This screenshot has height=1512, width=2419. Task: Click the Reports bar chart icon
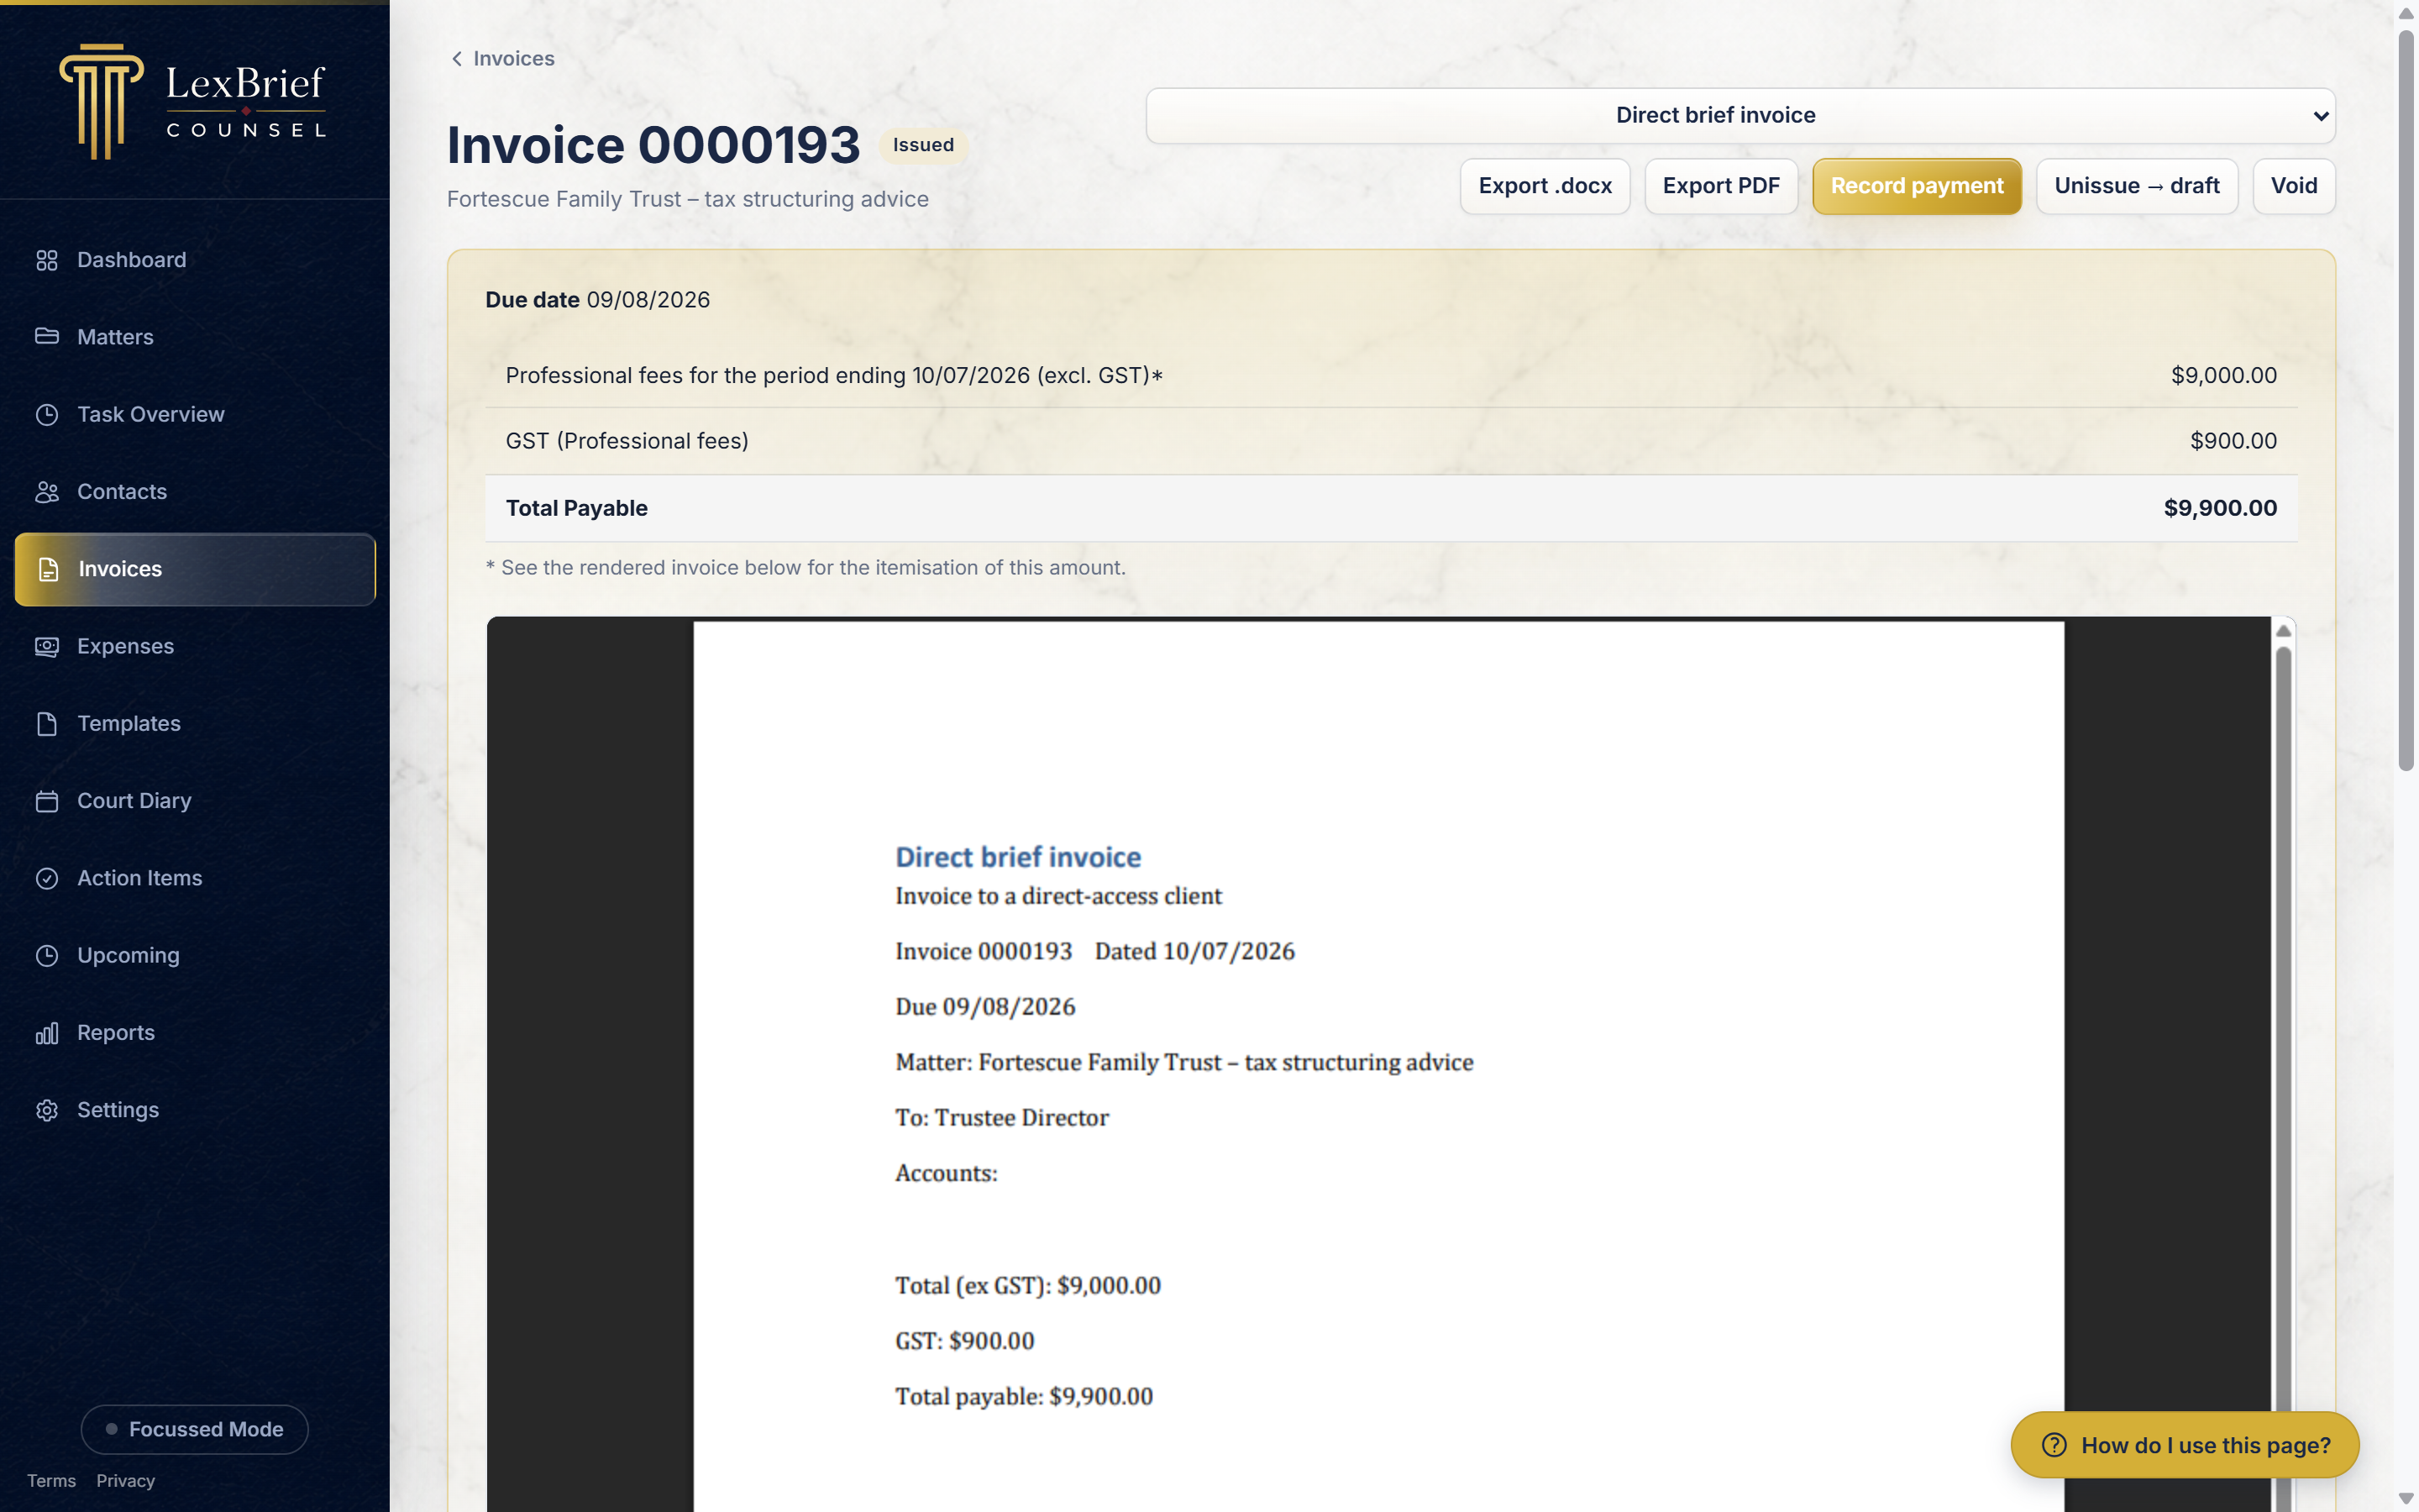(x=47, y=1033)
